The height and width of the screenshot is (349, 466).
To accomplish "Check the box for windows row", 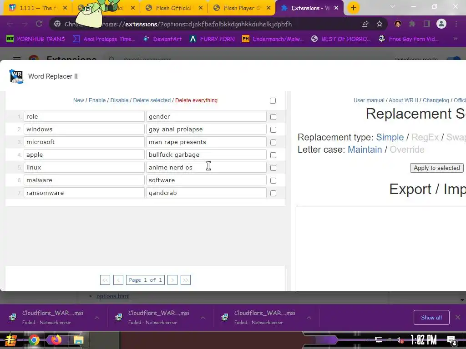I will (x=273, y=130).
